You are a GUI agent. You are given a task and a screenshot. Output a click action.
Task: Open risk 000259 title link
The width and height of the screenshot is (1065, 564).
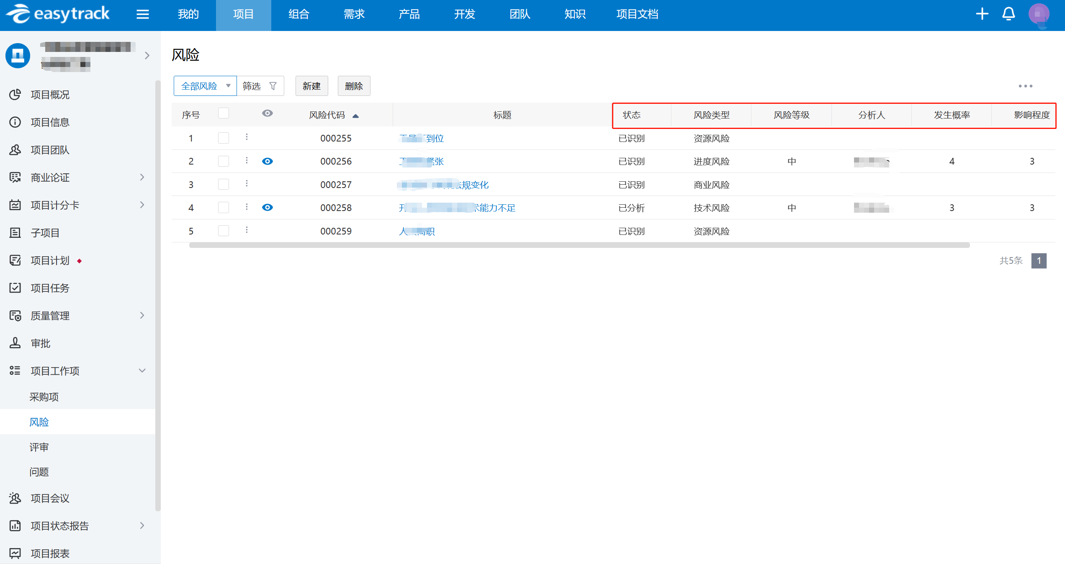coord(417,232)
